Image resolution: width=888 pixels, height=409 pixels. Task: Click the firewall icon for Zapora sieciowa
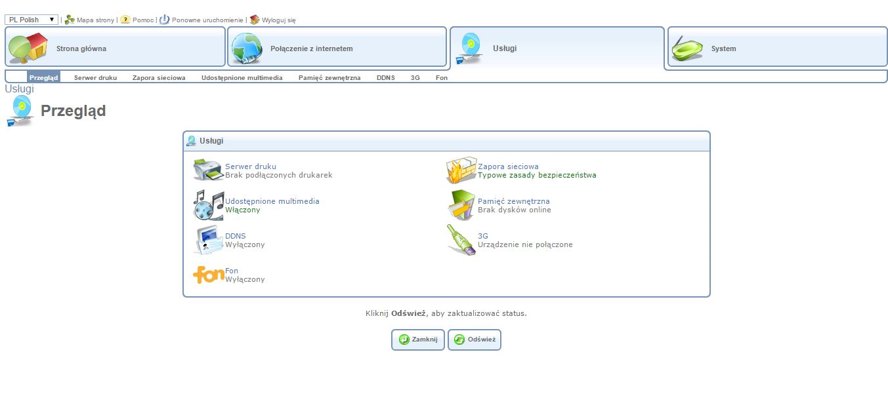click(461, 170)
